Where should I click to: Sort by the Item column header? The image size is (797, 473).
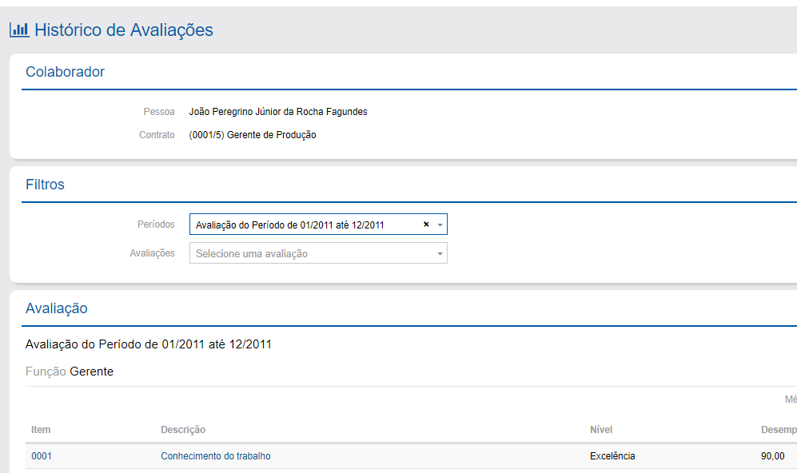(x=41, y=430)
